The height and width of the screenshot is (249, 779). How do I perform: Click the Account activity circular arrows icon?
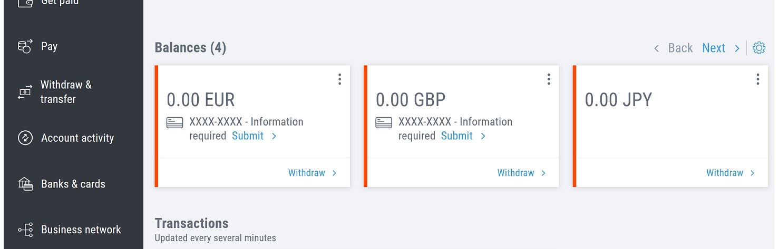coord(25,138)
